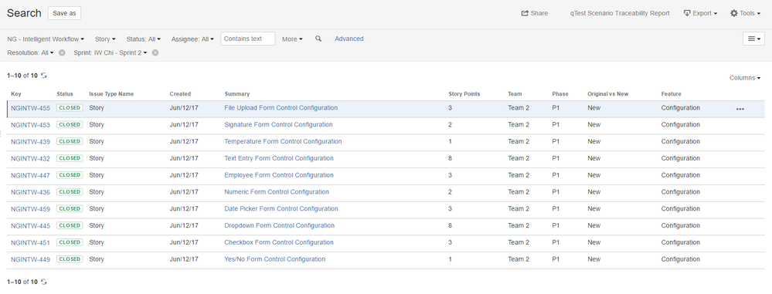Sort by the Feature column header
Screen dimensions: 772x294
[671, 94]
